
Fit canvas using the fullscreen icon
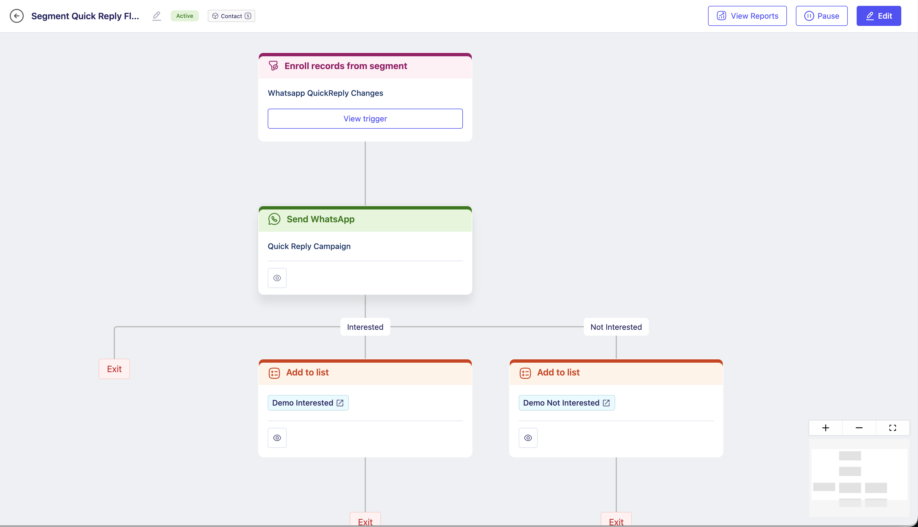click(893, 428)
